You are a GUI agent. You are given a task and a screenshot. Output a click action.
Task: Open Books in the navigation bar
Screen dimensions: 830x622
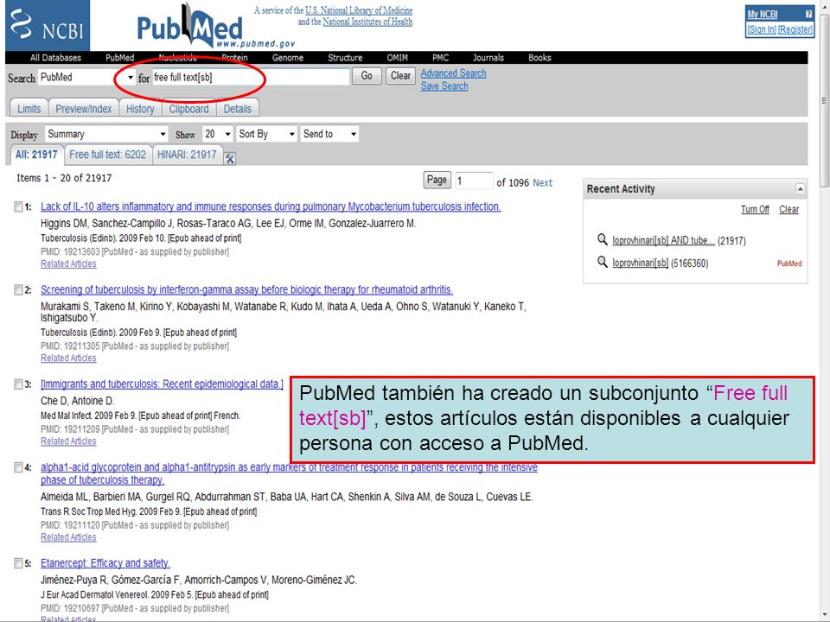(539, 58)
